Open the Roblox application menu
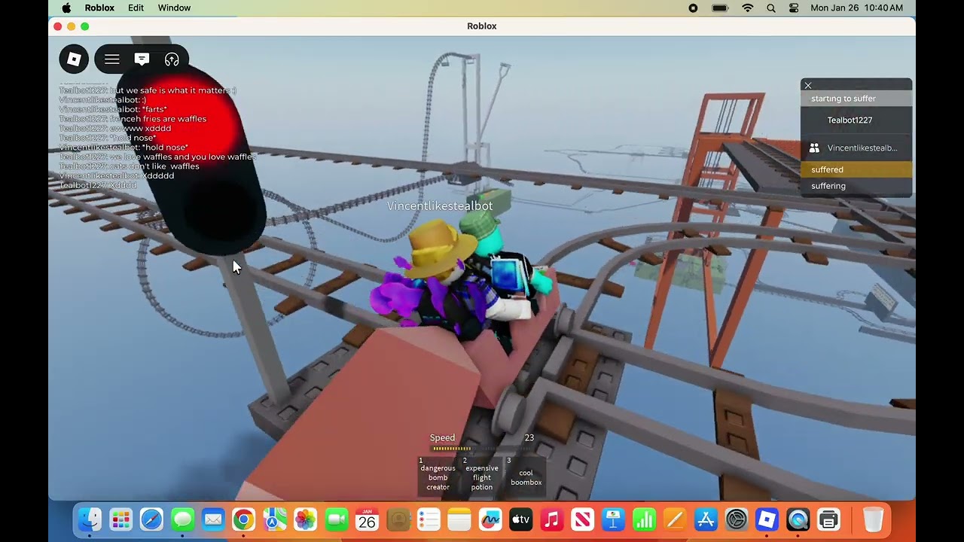 point(99,8)
